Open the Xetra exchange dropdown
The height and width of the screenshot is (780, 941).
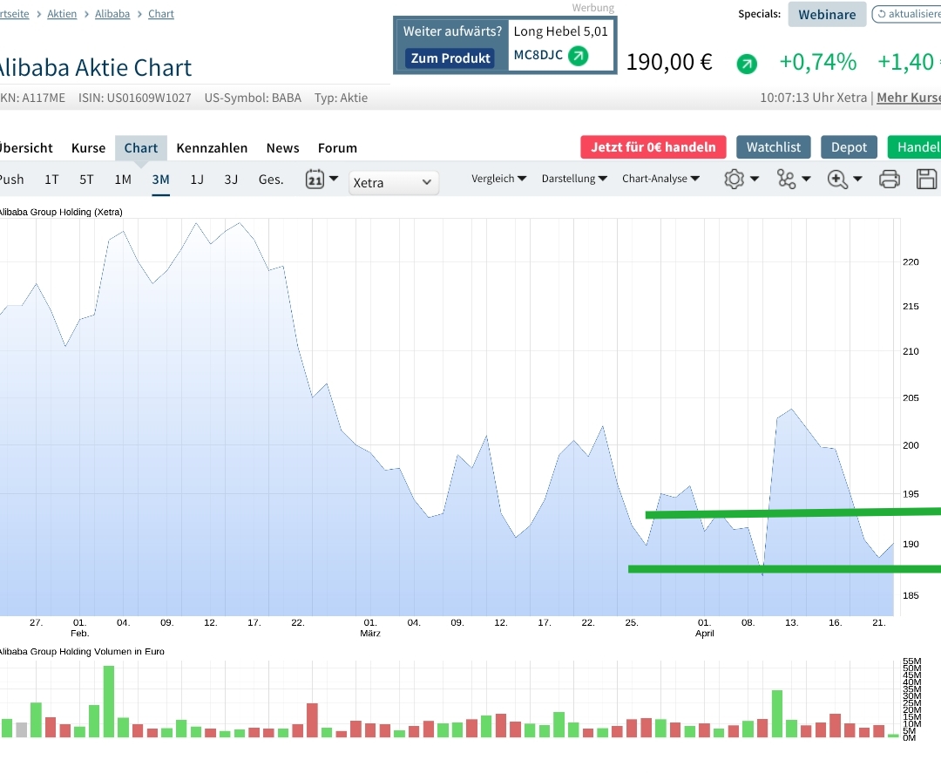coord(394,182)
